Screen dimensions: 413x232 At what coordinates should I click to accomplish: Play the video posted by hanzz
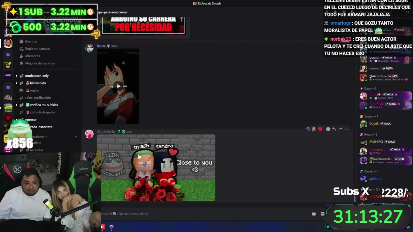point(118,86)
